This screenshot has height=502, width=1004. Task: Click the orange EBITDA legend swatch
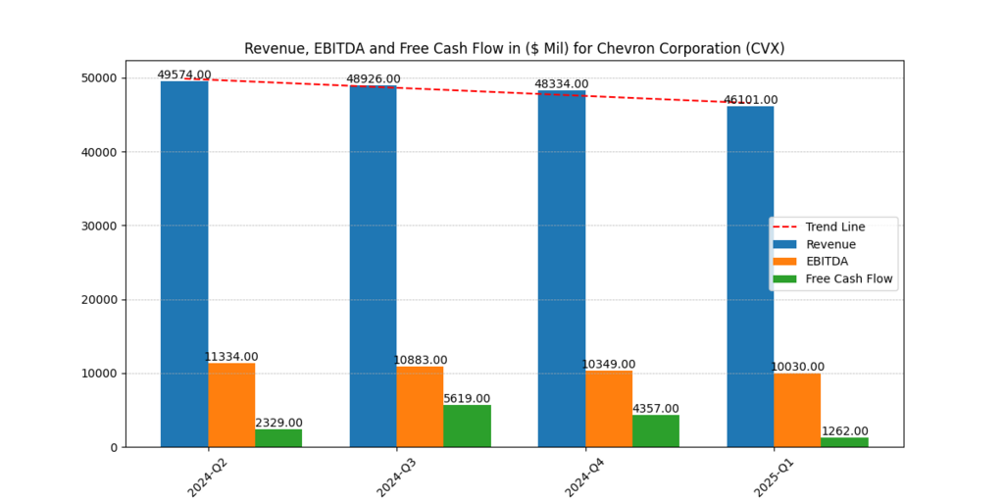coord(785,262)
